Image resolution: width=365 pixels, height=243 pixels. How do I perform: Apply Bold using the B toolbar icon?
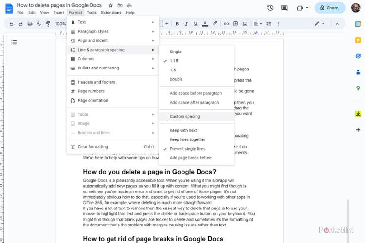177,24
